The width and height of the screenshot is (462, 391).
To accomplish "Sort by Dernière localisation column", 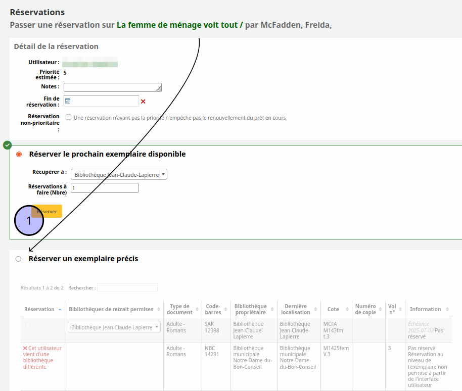I will coord(299,309).
